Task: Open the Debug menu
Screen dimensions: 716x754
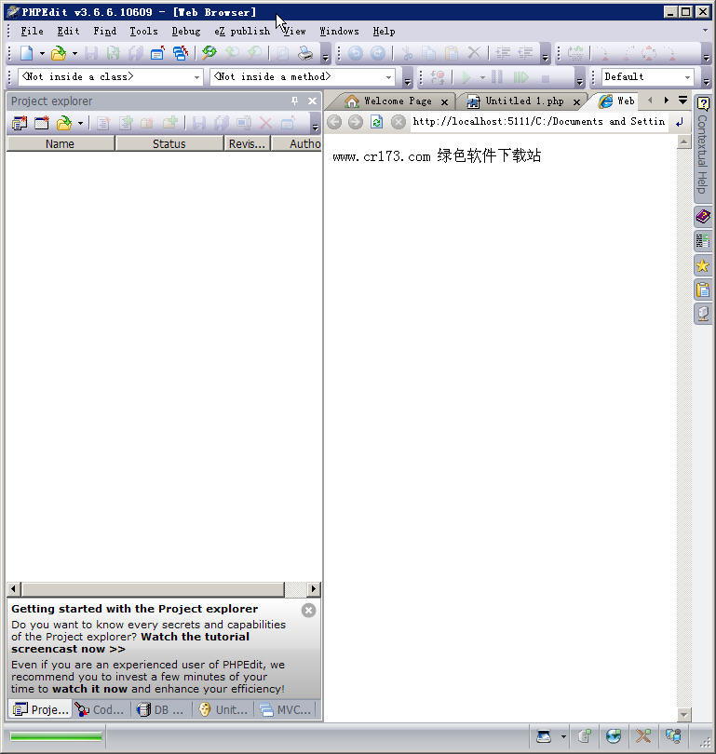Action: coord(186,32)
